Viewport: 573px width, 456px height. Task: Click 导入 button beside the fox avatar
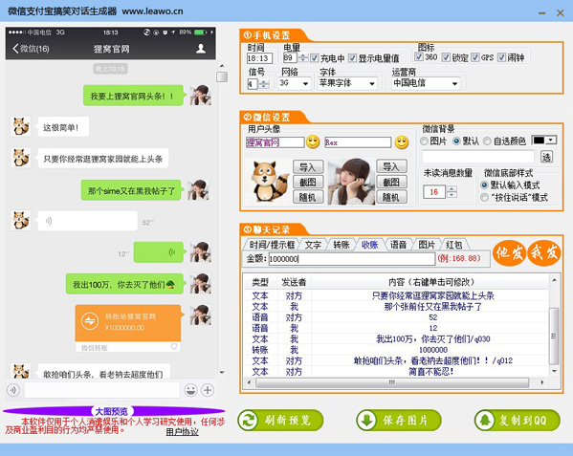[308, 167]
